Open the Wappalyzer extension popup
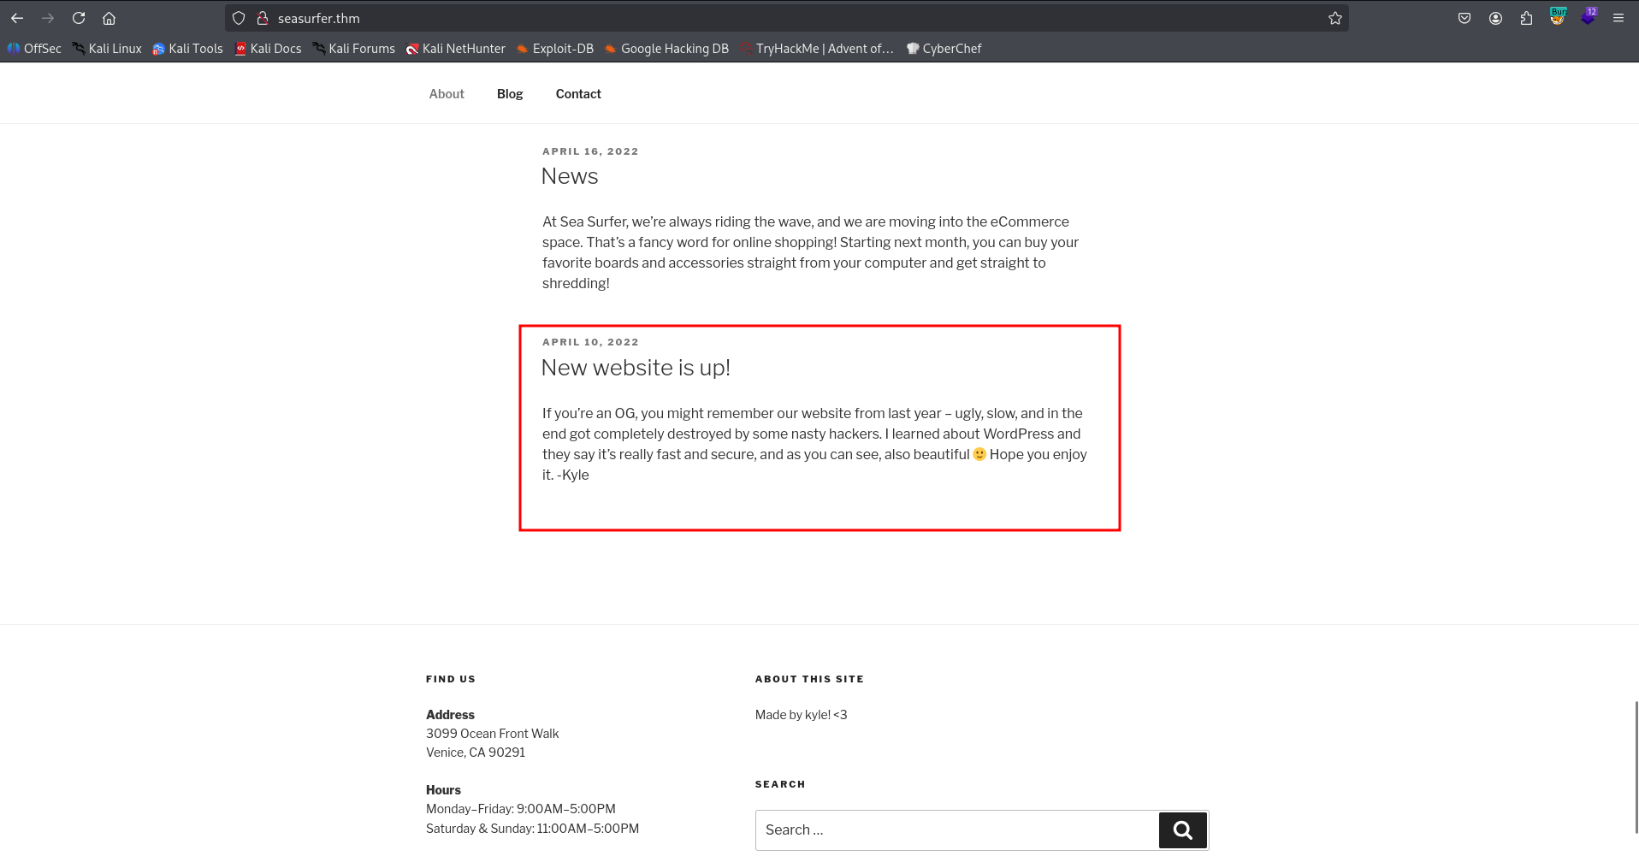The height and width of the screenshot is (856, 1639). click(1590, 17)
